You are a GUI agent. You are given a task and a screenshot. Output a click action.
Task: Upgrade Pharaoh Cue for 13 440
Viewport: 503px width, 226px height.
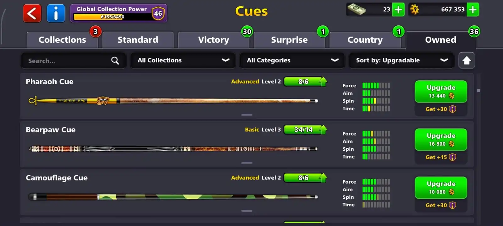pyautogui.click(x=441, y=92)
